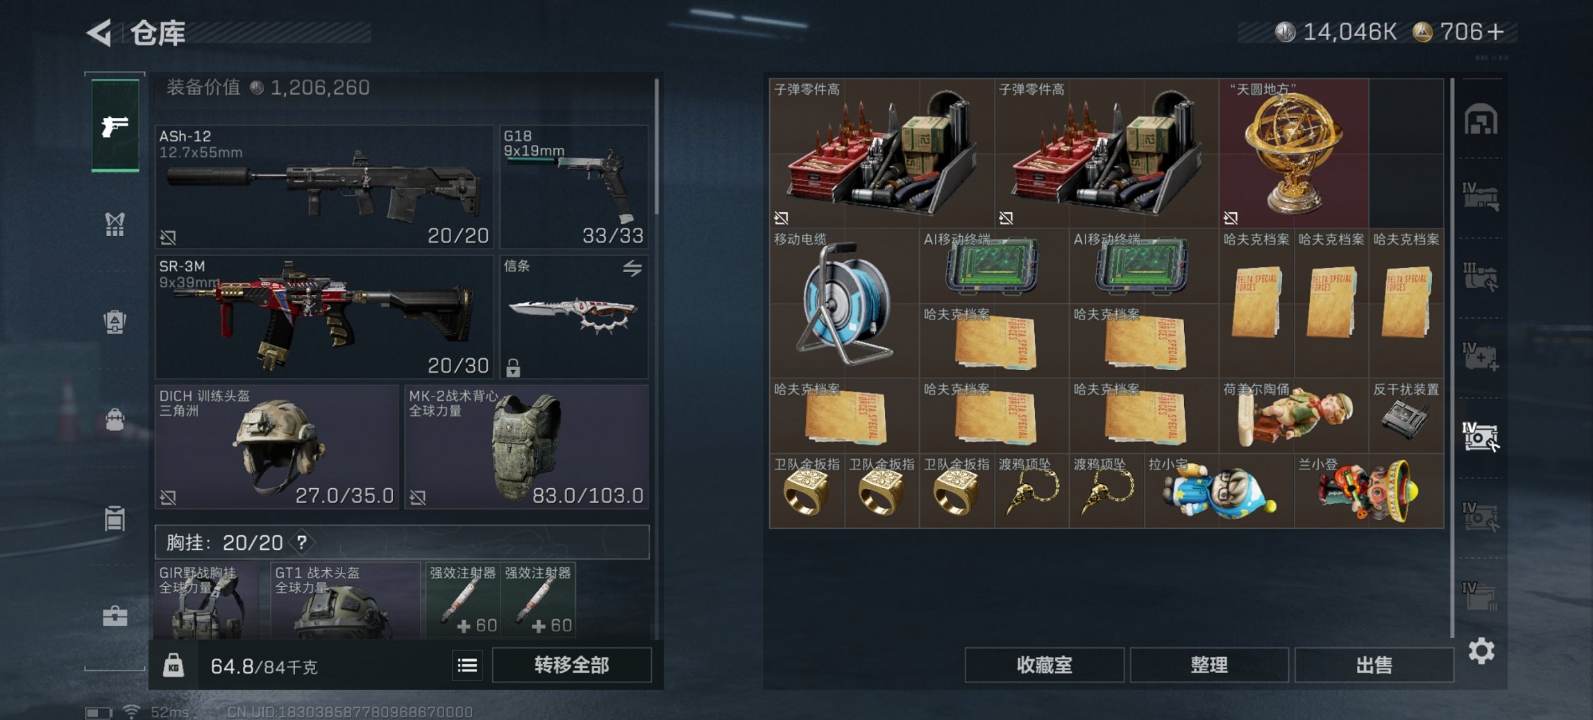Click the 转移全部 button
The image size is (1593, 720).
572,665
